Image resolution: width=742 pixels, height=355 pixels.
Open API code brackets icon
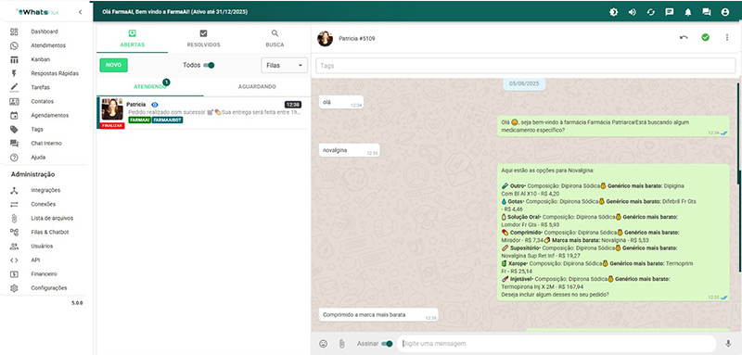(x=14, y=260)
